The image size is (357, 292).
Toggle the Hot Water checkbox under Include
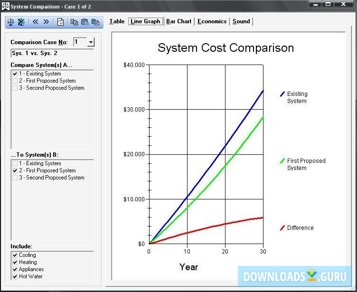(15, 276)
